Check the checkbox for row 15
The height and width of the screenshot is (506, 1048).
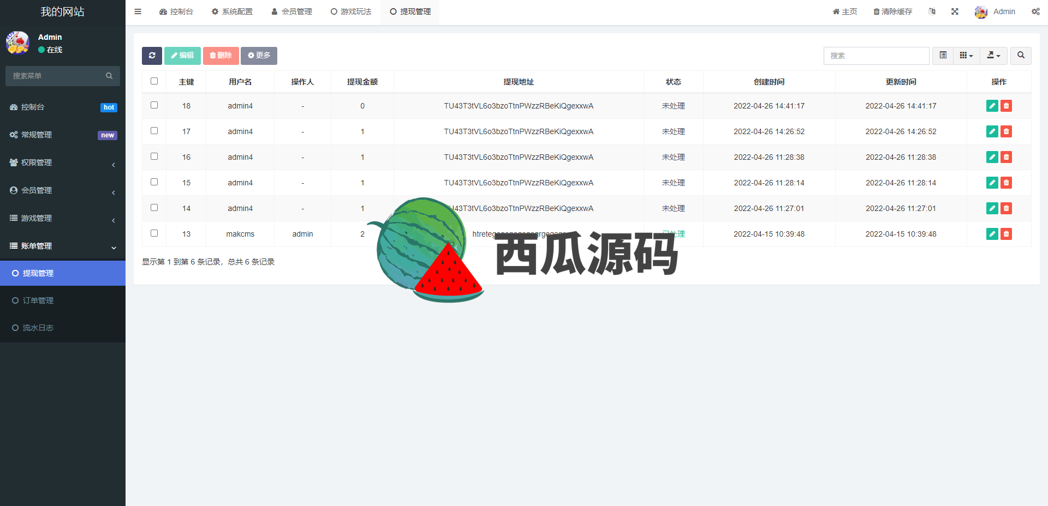154,182
